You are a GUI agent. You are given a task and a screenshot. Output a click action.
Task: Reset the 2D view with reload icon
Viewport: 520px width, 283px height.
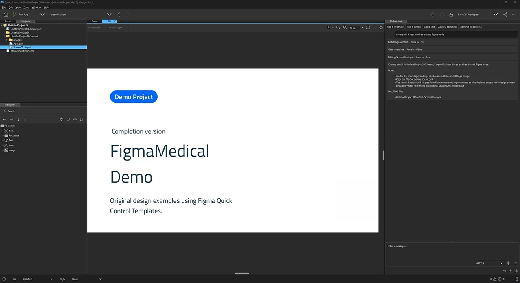[381, 28]
